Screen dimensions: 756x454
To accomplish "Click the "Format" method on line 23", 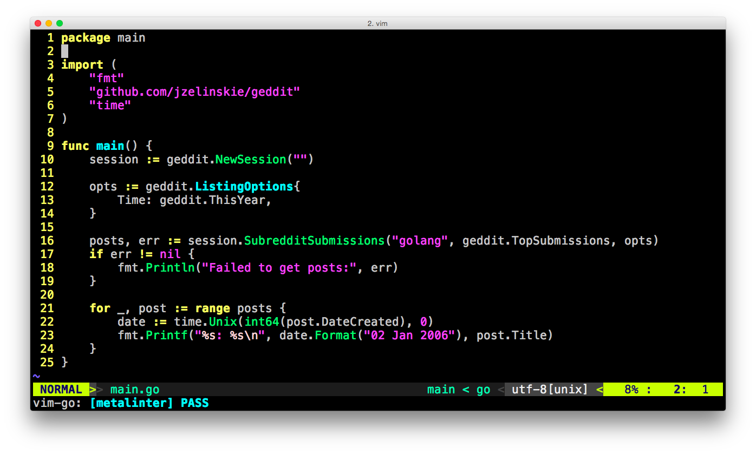I will pos(336,335).
